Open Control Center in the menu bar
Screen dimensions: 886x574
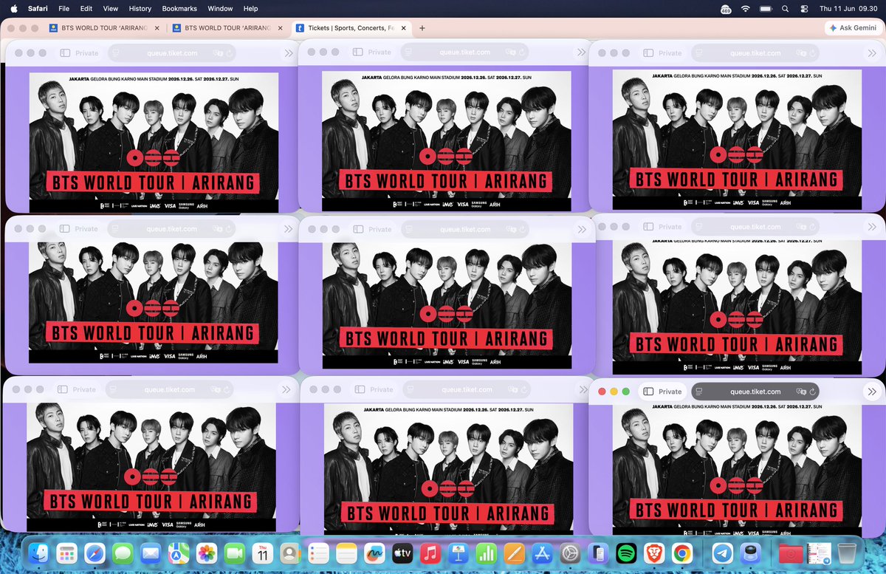click(x=804, y=8)
